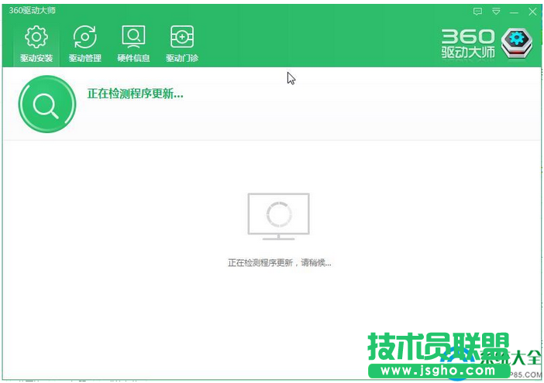Screen dimensions: 544x383
Task: Open the 驱动安装 tab
Action: [x=36, y=44]
